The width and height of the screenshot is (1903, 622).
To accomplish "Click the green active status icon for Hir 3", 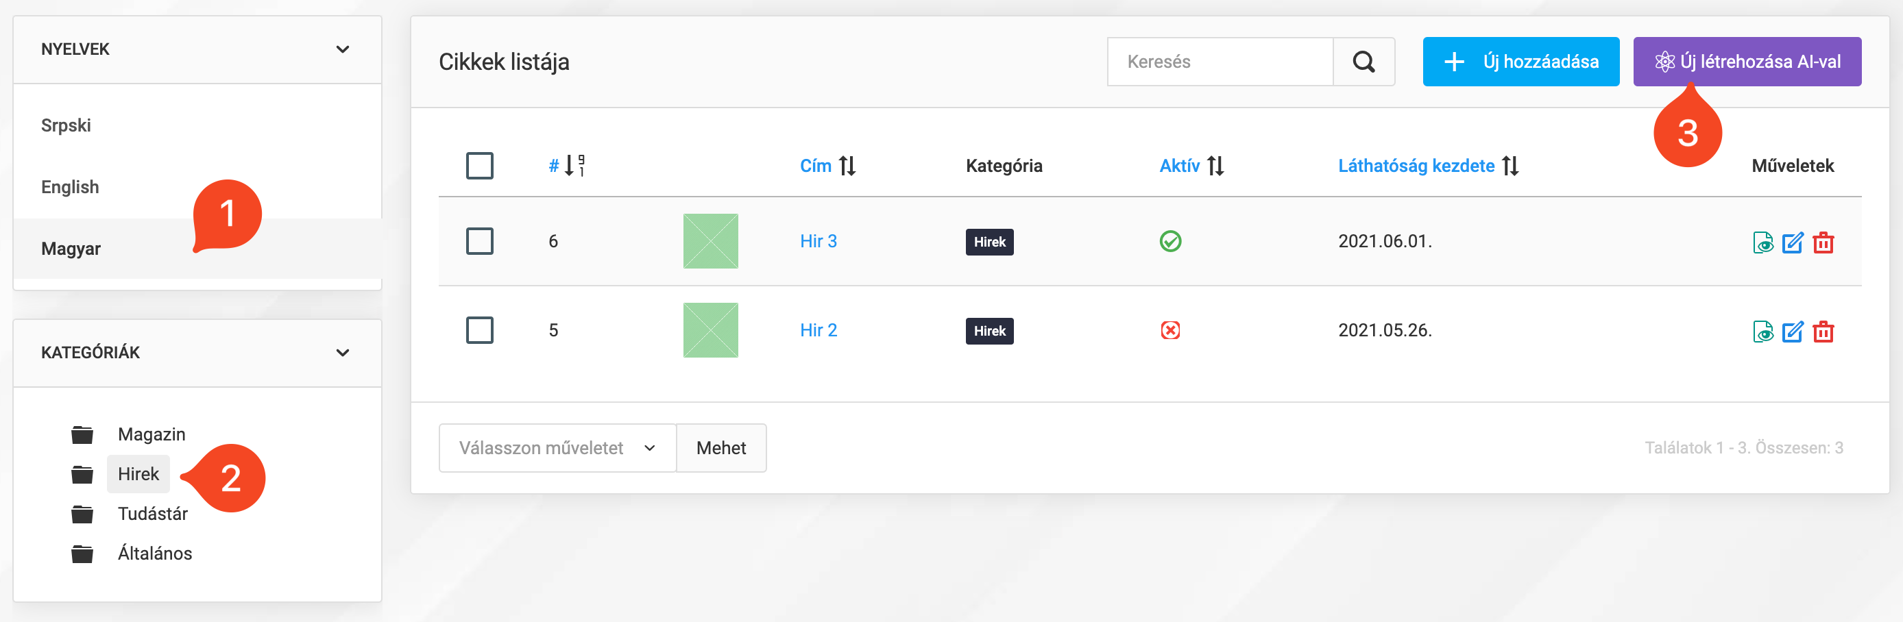I will tap(1169, 241).
